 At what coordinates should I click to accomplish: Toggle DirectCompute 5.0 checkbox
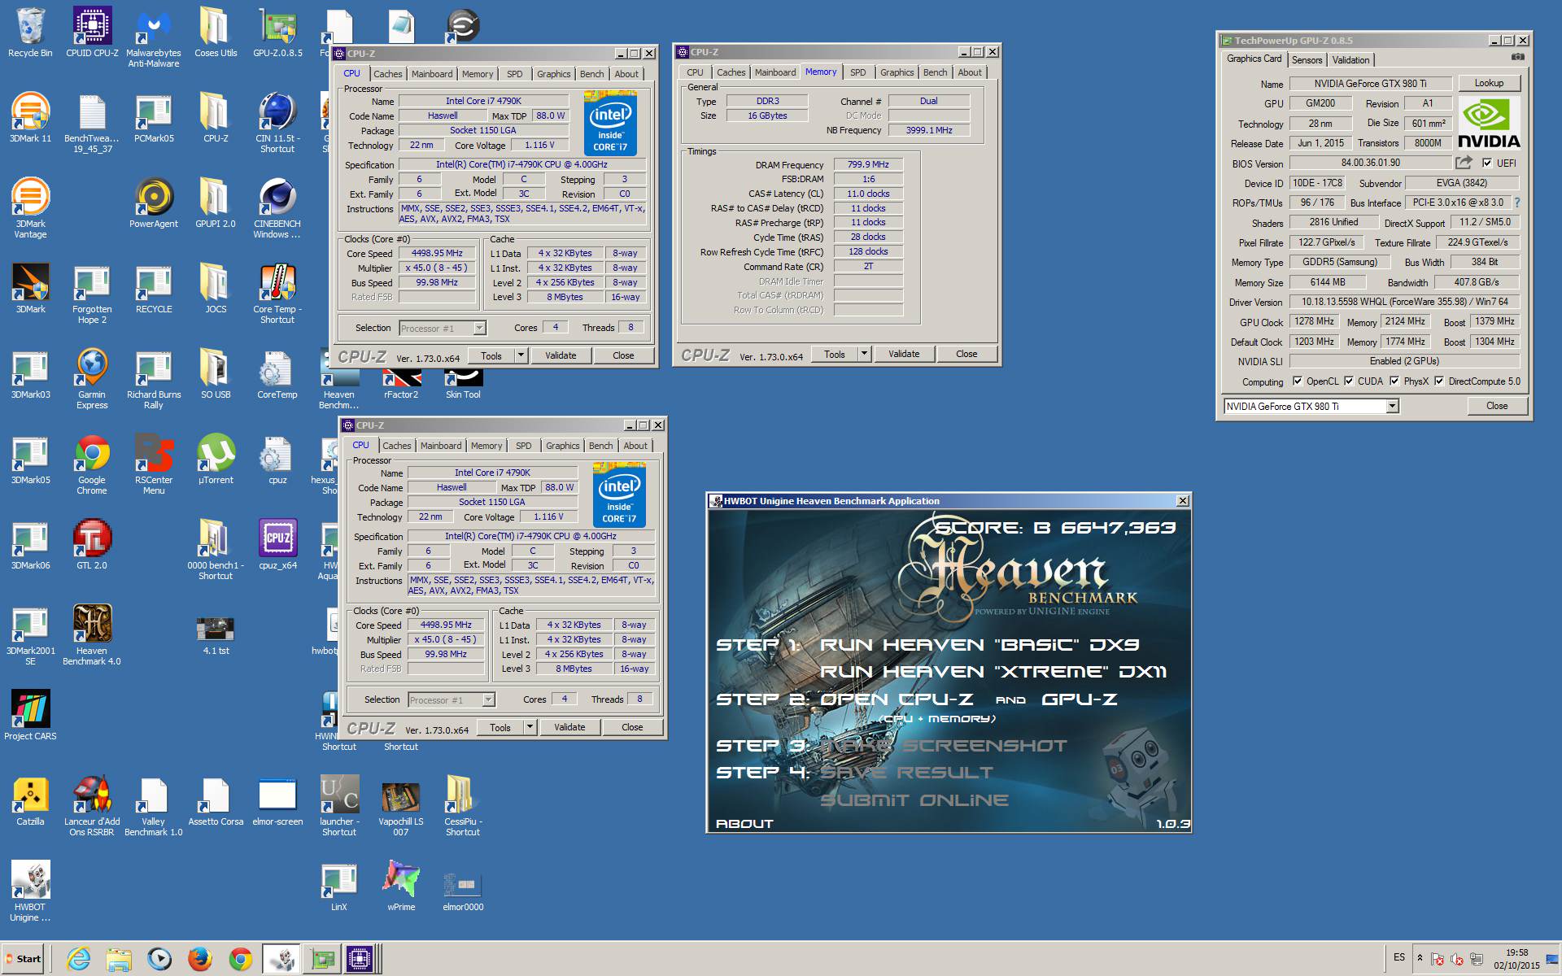(1439, 381)
